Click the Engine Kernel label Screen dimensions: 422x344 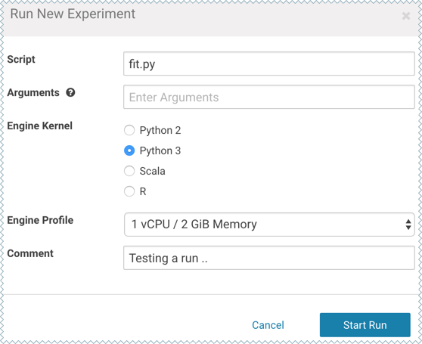[39, 126]
